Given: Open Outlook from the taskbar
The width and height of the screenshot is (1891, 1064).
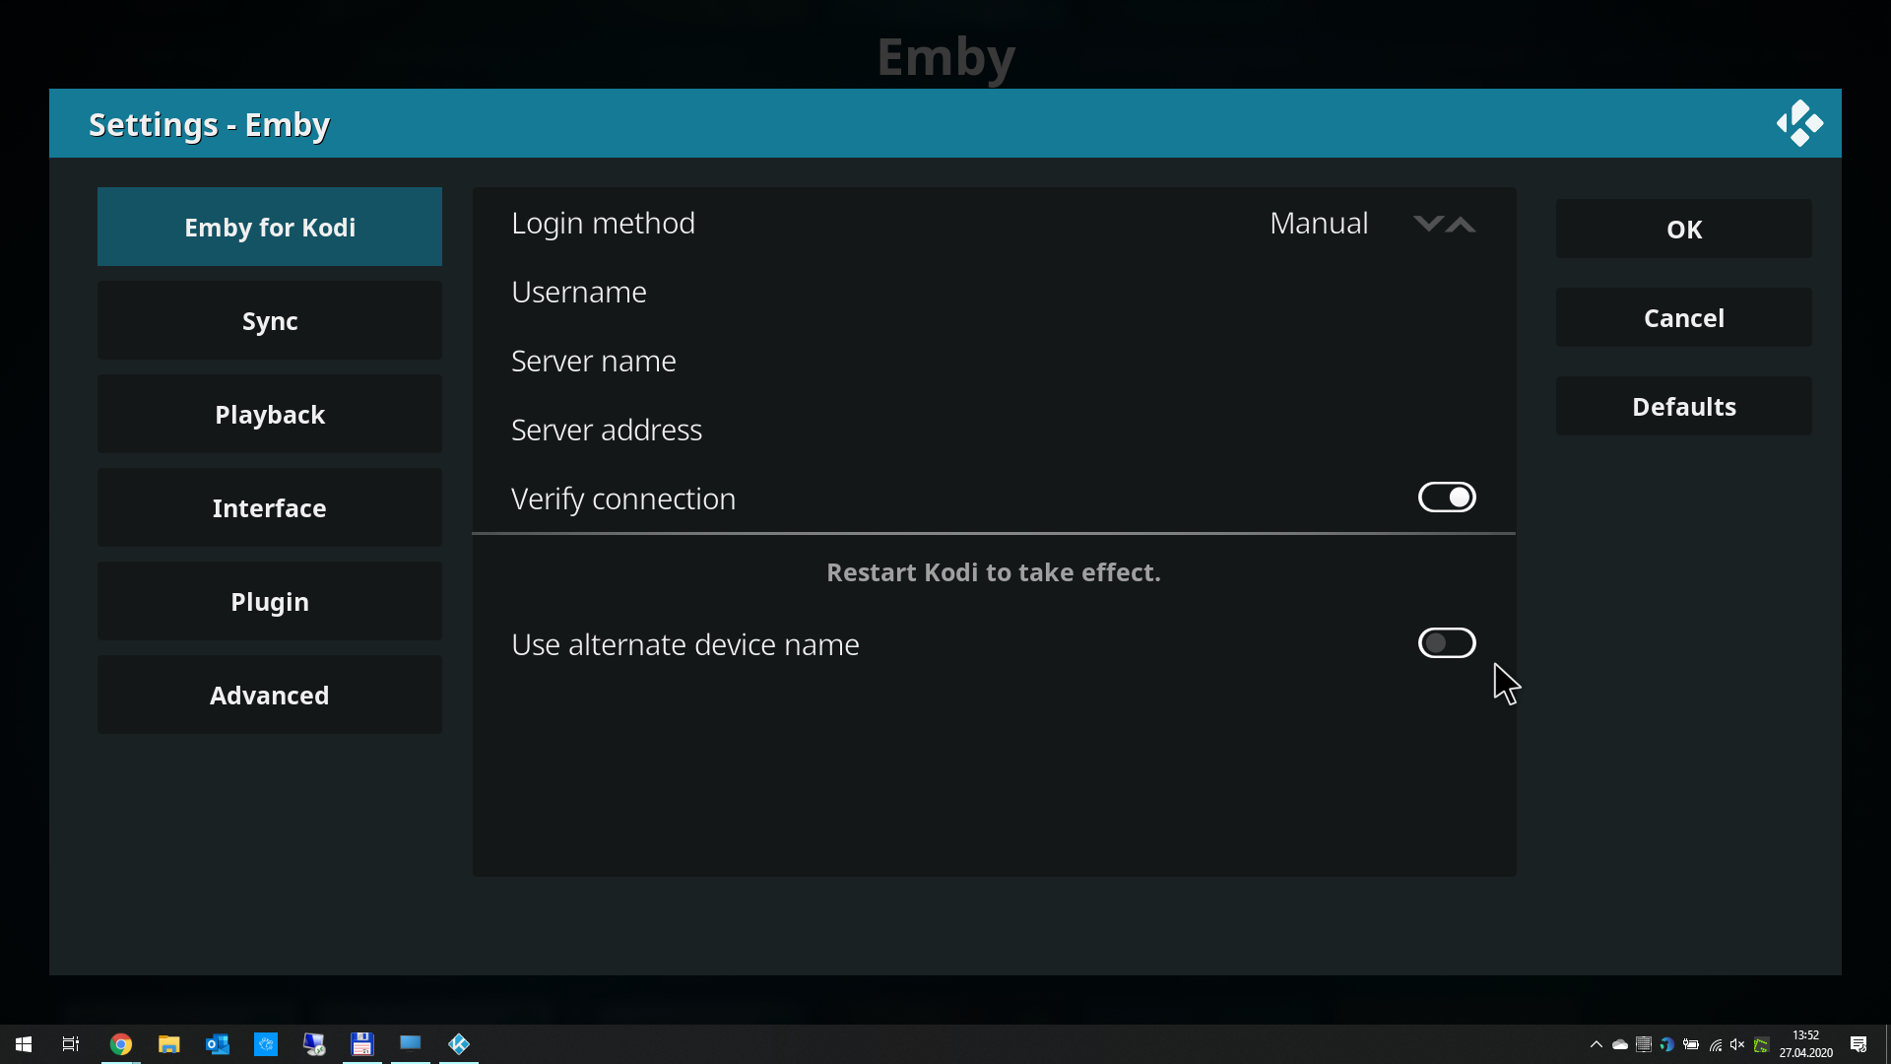Looking at the screenshot, I should (218, 1044).
